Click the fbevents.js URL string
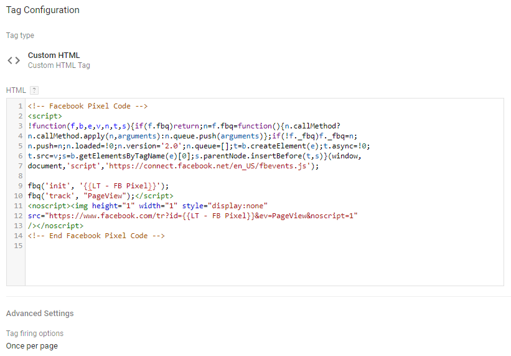Image resolution: width=511 pixels, height=356 pixels. pos(208,166)
